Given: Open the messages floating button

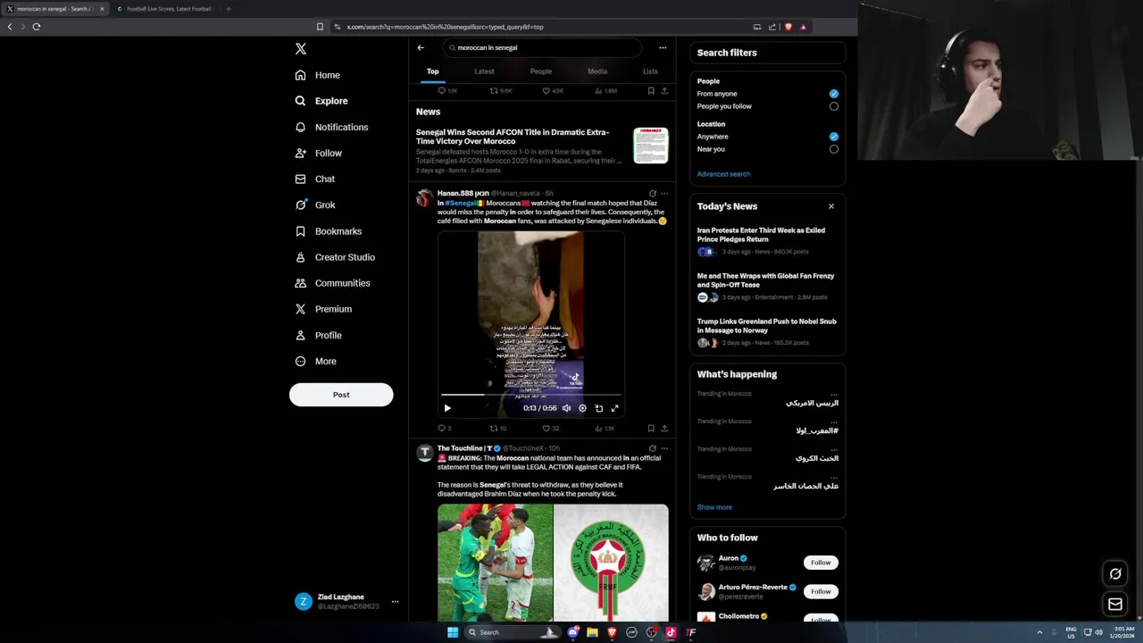Looking at the screenshot, I should pyautogui.click(x=1115, y=605).
